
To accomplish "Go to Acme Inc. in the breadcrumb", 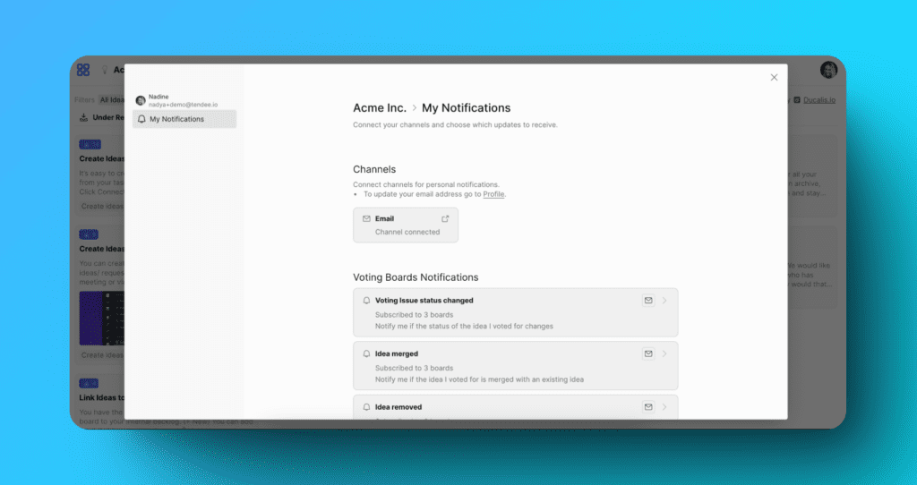I will pos(380,108).
